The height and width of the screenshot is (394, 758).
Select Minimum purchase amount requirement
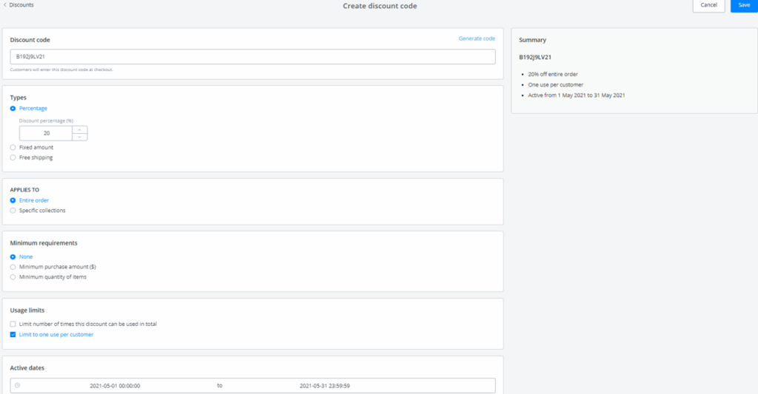(x=13, y=267)
